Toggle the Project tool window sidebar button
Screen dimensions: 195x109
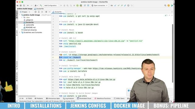(17, 15)
